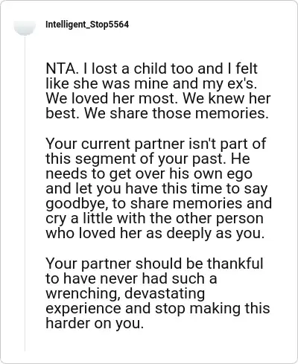Image resolution: width=298 pixels, height=364 pixels.
Task: Click the line "like she was mine and my ex's."
Action: pyautogui.click(x=151, y=83)
